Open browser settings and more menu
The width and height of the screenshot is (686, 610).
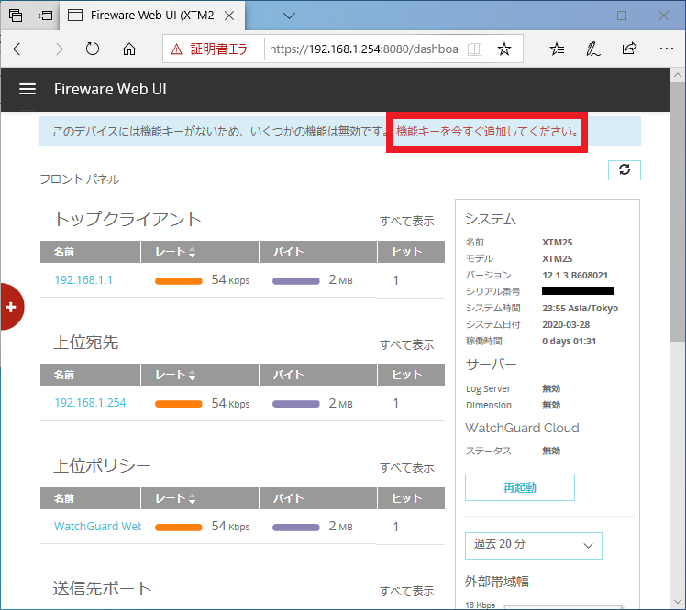click(x=667, y=49)
